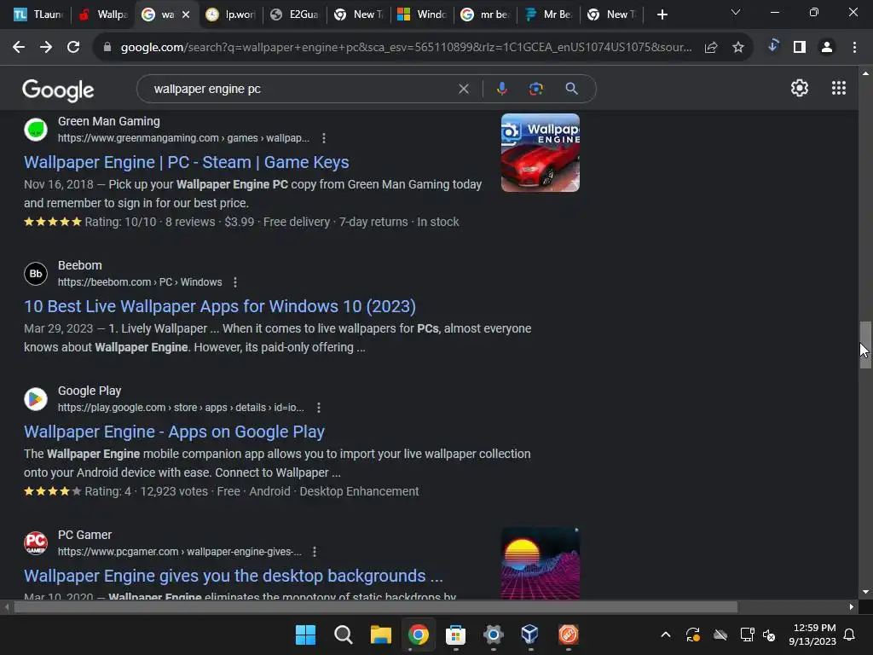
Task: Open more options for Green Man Gaming result
Action: coord(323,138)
